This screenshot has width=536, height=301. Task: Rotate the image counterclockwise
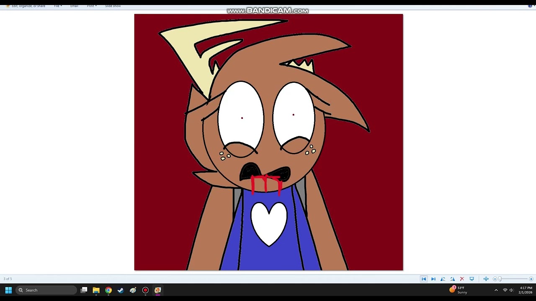(443, 279)
